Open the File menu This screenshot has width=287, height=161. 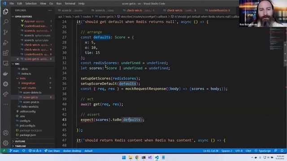tap(12, 4)
